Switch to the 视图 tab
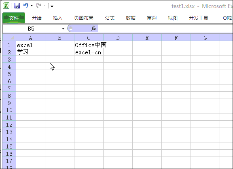This screenshot has height=169, width=233. pos(172,18)
